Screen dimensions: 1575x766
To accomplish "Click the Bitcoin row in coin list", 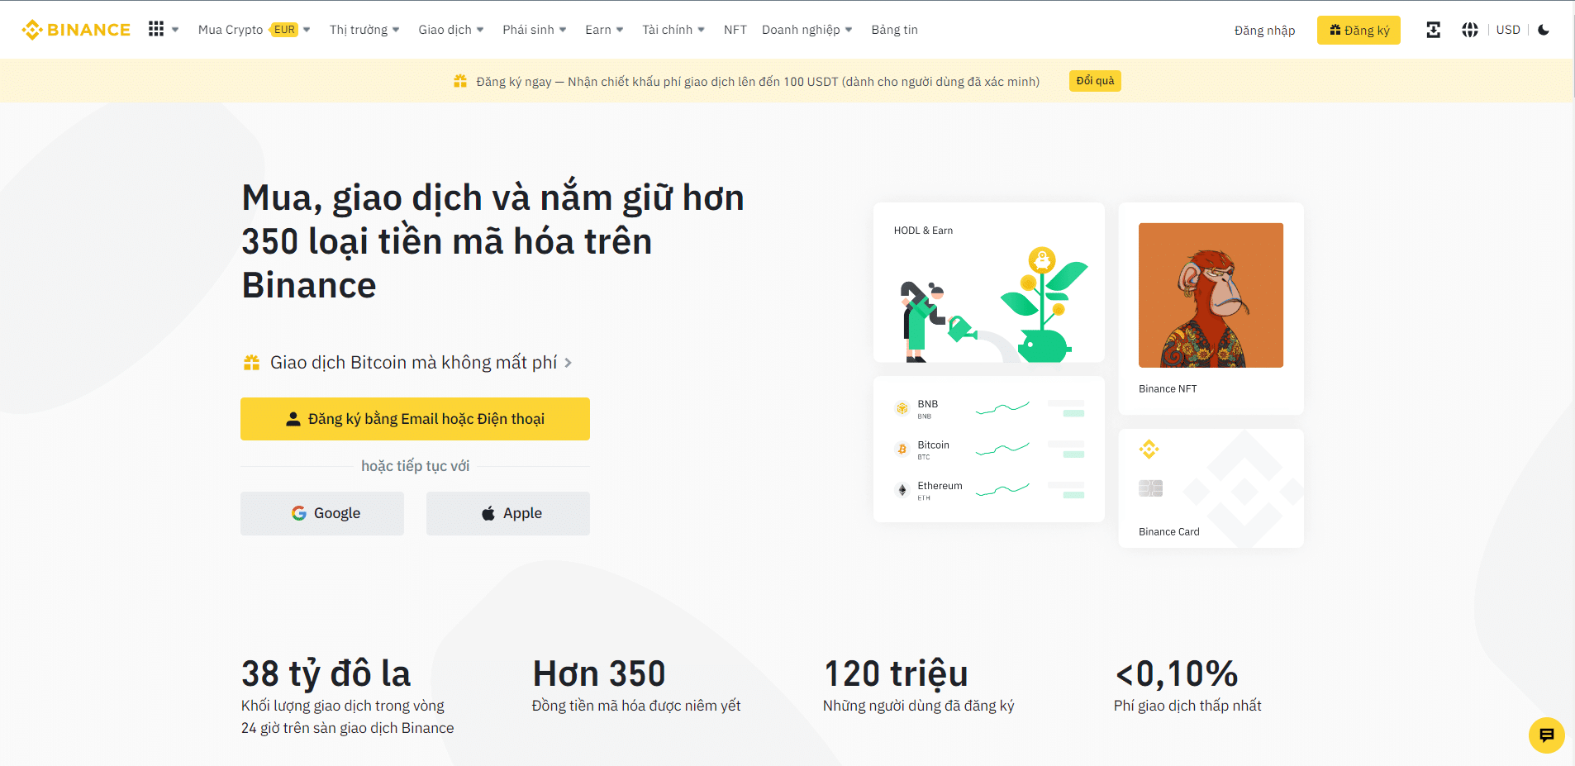I will click(x=988, y=450).
